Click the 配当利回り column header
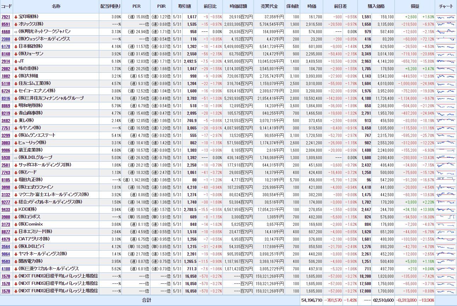The width and height of the screenshot is (457, 306). pyautogui.click(x=110, y=6)
